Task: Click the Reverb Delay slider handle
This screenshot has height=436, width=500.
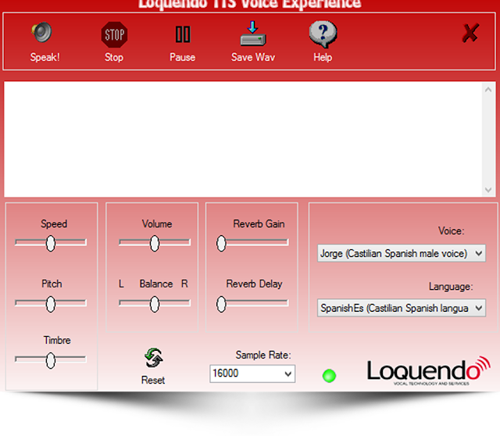Action: 221,304
